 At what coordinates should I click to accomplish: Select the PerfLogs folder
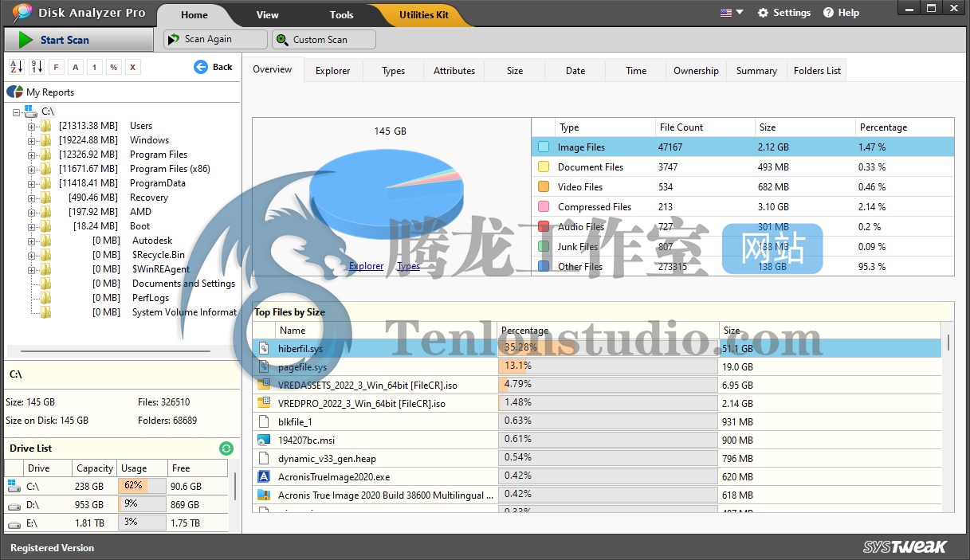[151, 298]
